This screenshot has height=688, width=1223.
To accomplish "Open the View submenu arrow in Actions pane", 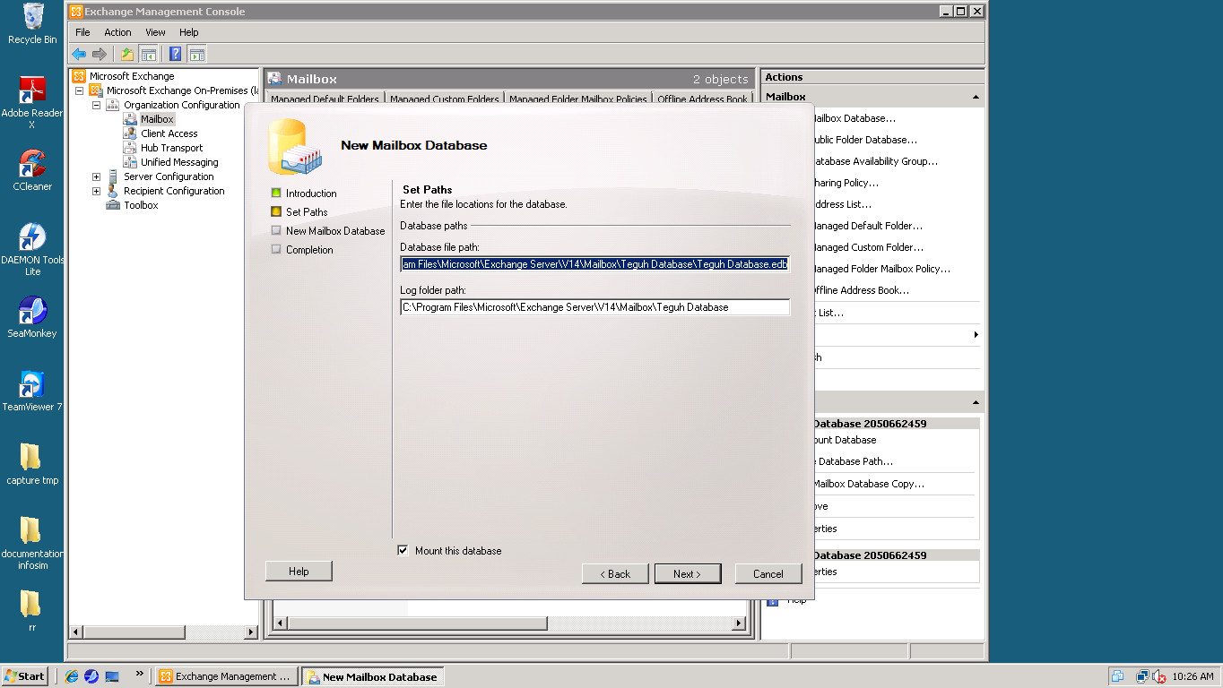I will click(976, 335).
